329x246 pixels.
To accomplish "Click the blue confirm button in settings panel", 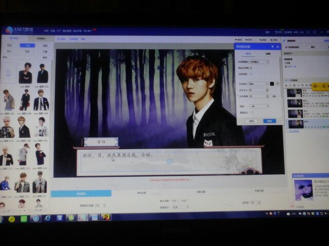I will [269, 121].
